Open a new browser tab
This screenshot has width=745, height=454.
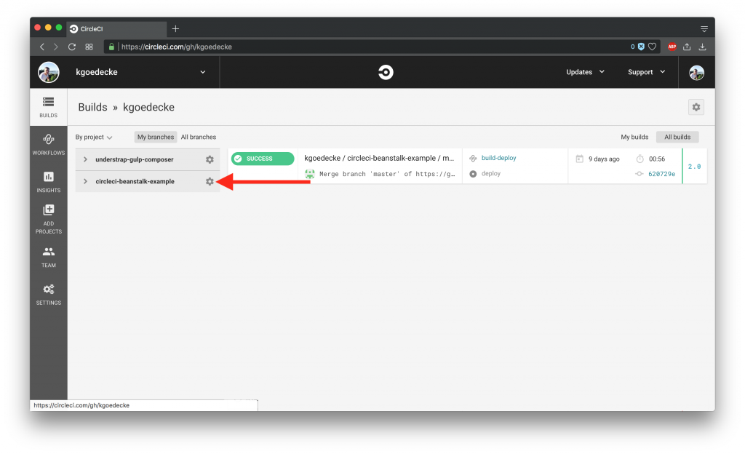[175, 28]
